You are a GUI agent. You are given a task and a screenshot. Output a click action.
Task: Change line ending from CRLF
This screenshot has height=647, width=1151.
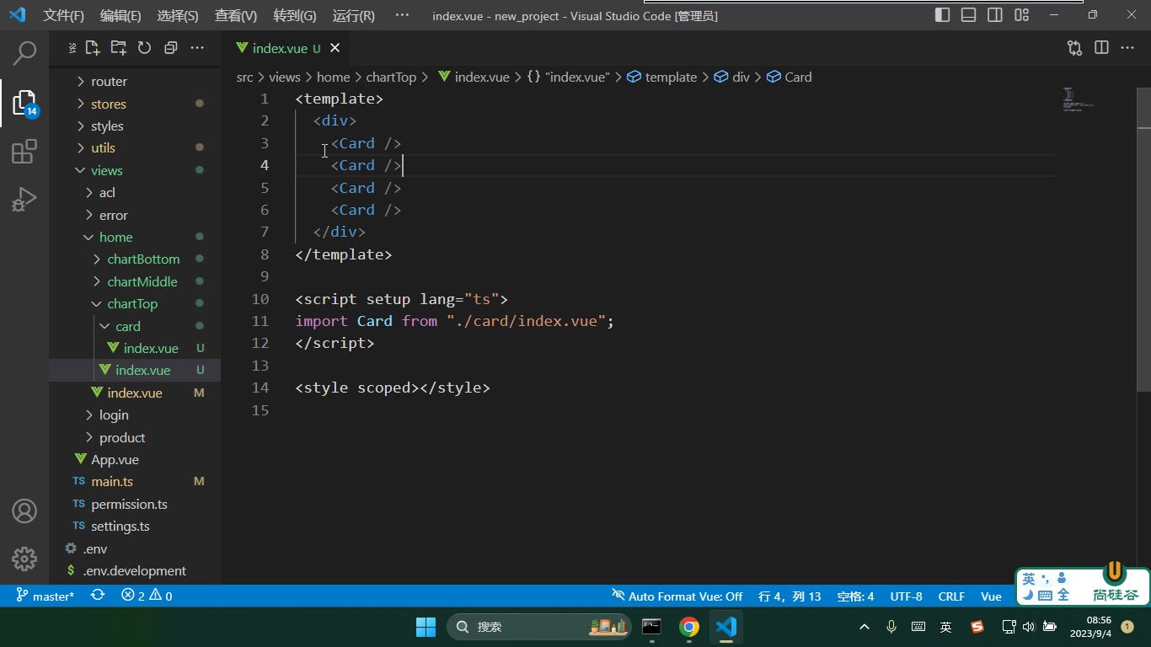(x=951, y=596)
